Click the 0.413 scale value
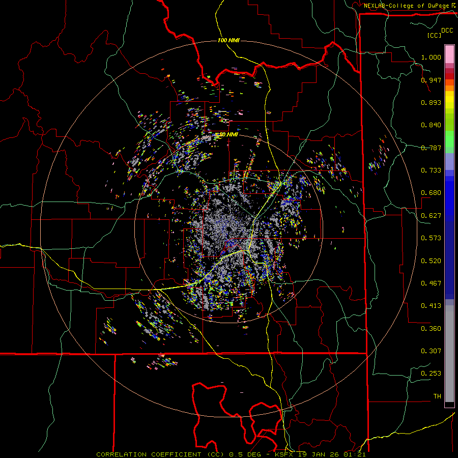458x458 pixels. (431, 306)
